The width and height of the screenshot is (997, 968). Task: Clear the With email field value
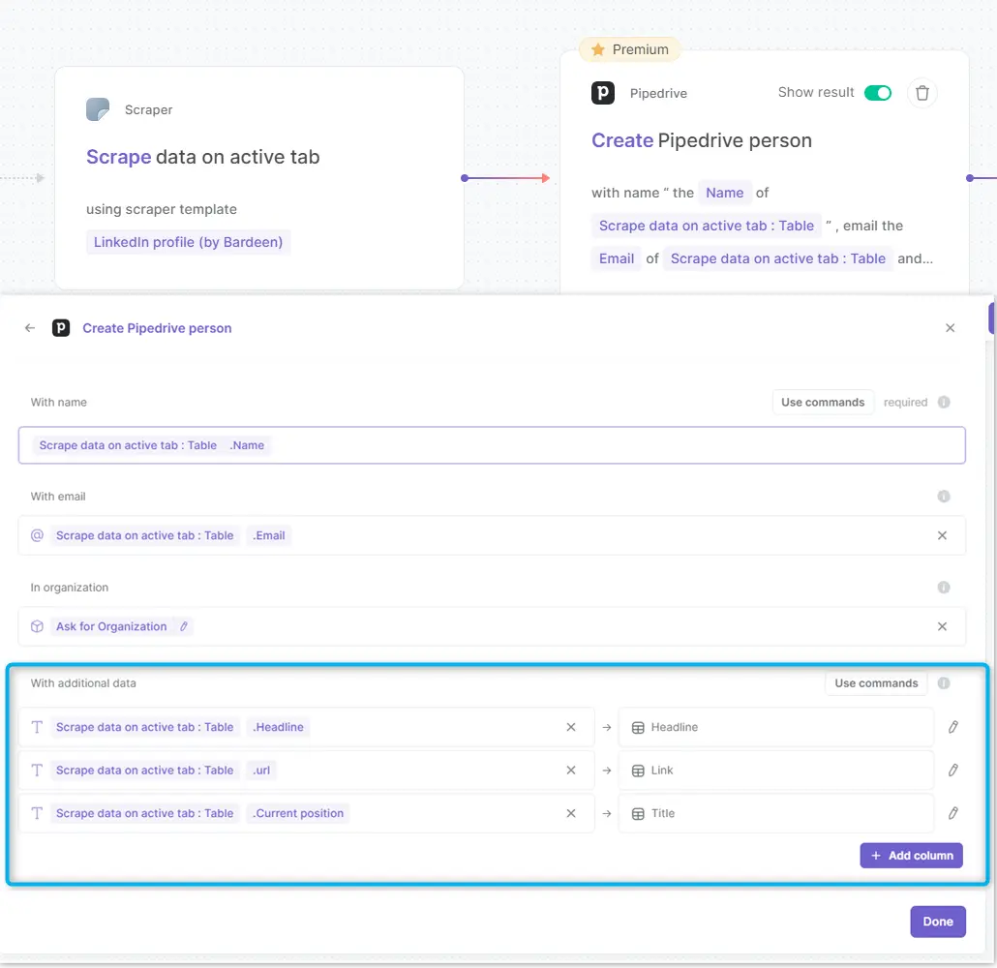[943, 535]
